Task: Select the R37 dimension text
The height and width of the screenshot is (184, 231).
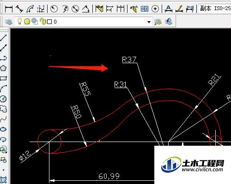Action: point(129,59)
